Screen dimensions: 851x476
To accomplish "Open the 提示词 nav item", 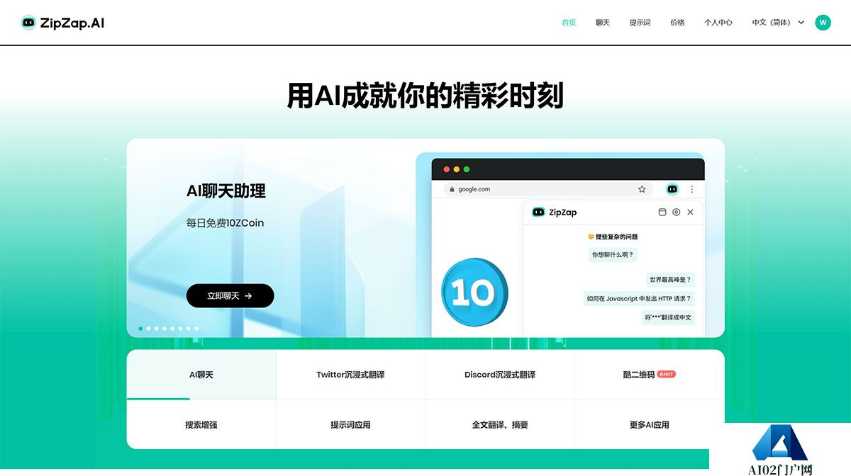I will 640,23.
